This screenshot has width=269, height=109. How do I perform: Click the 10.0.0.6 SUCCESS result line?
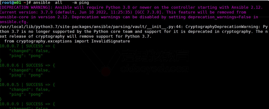(x=27, y=65)
